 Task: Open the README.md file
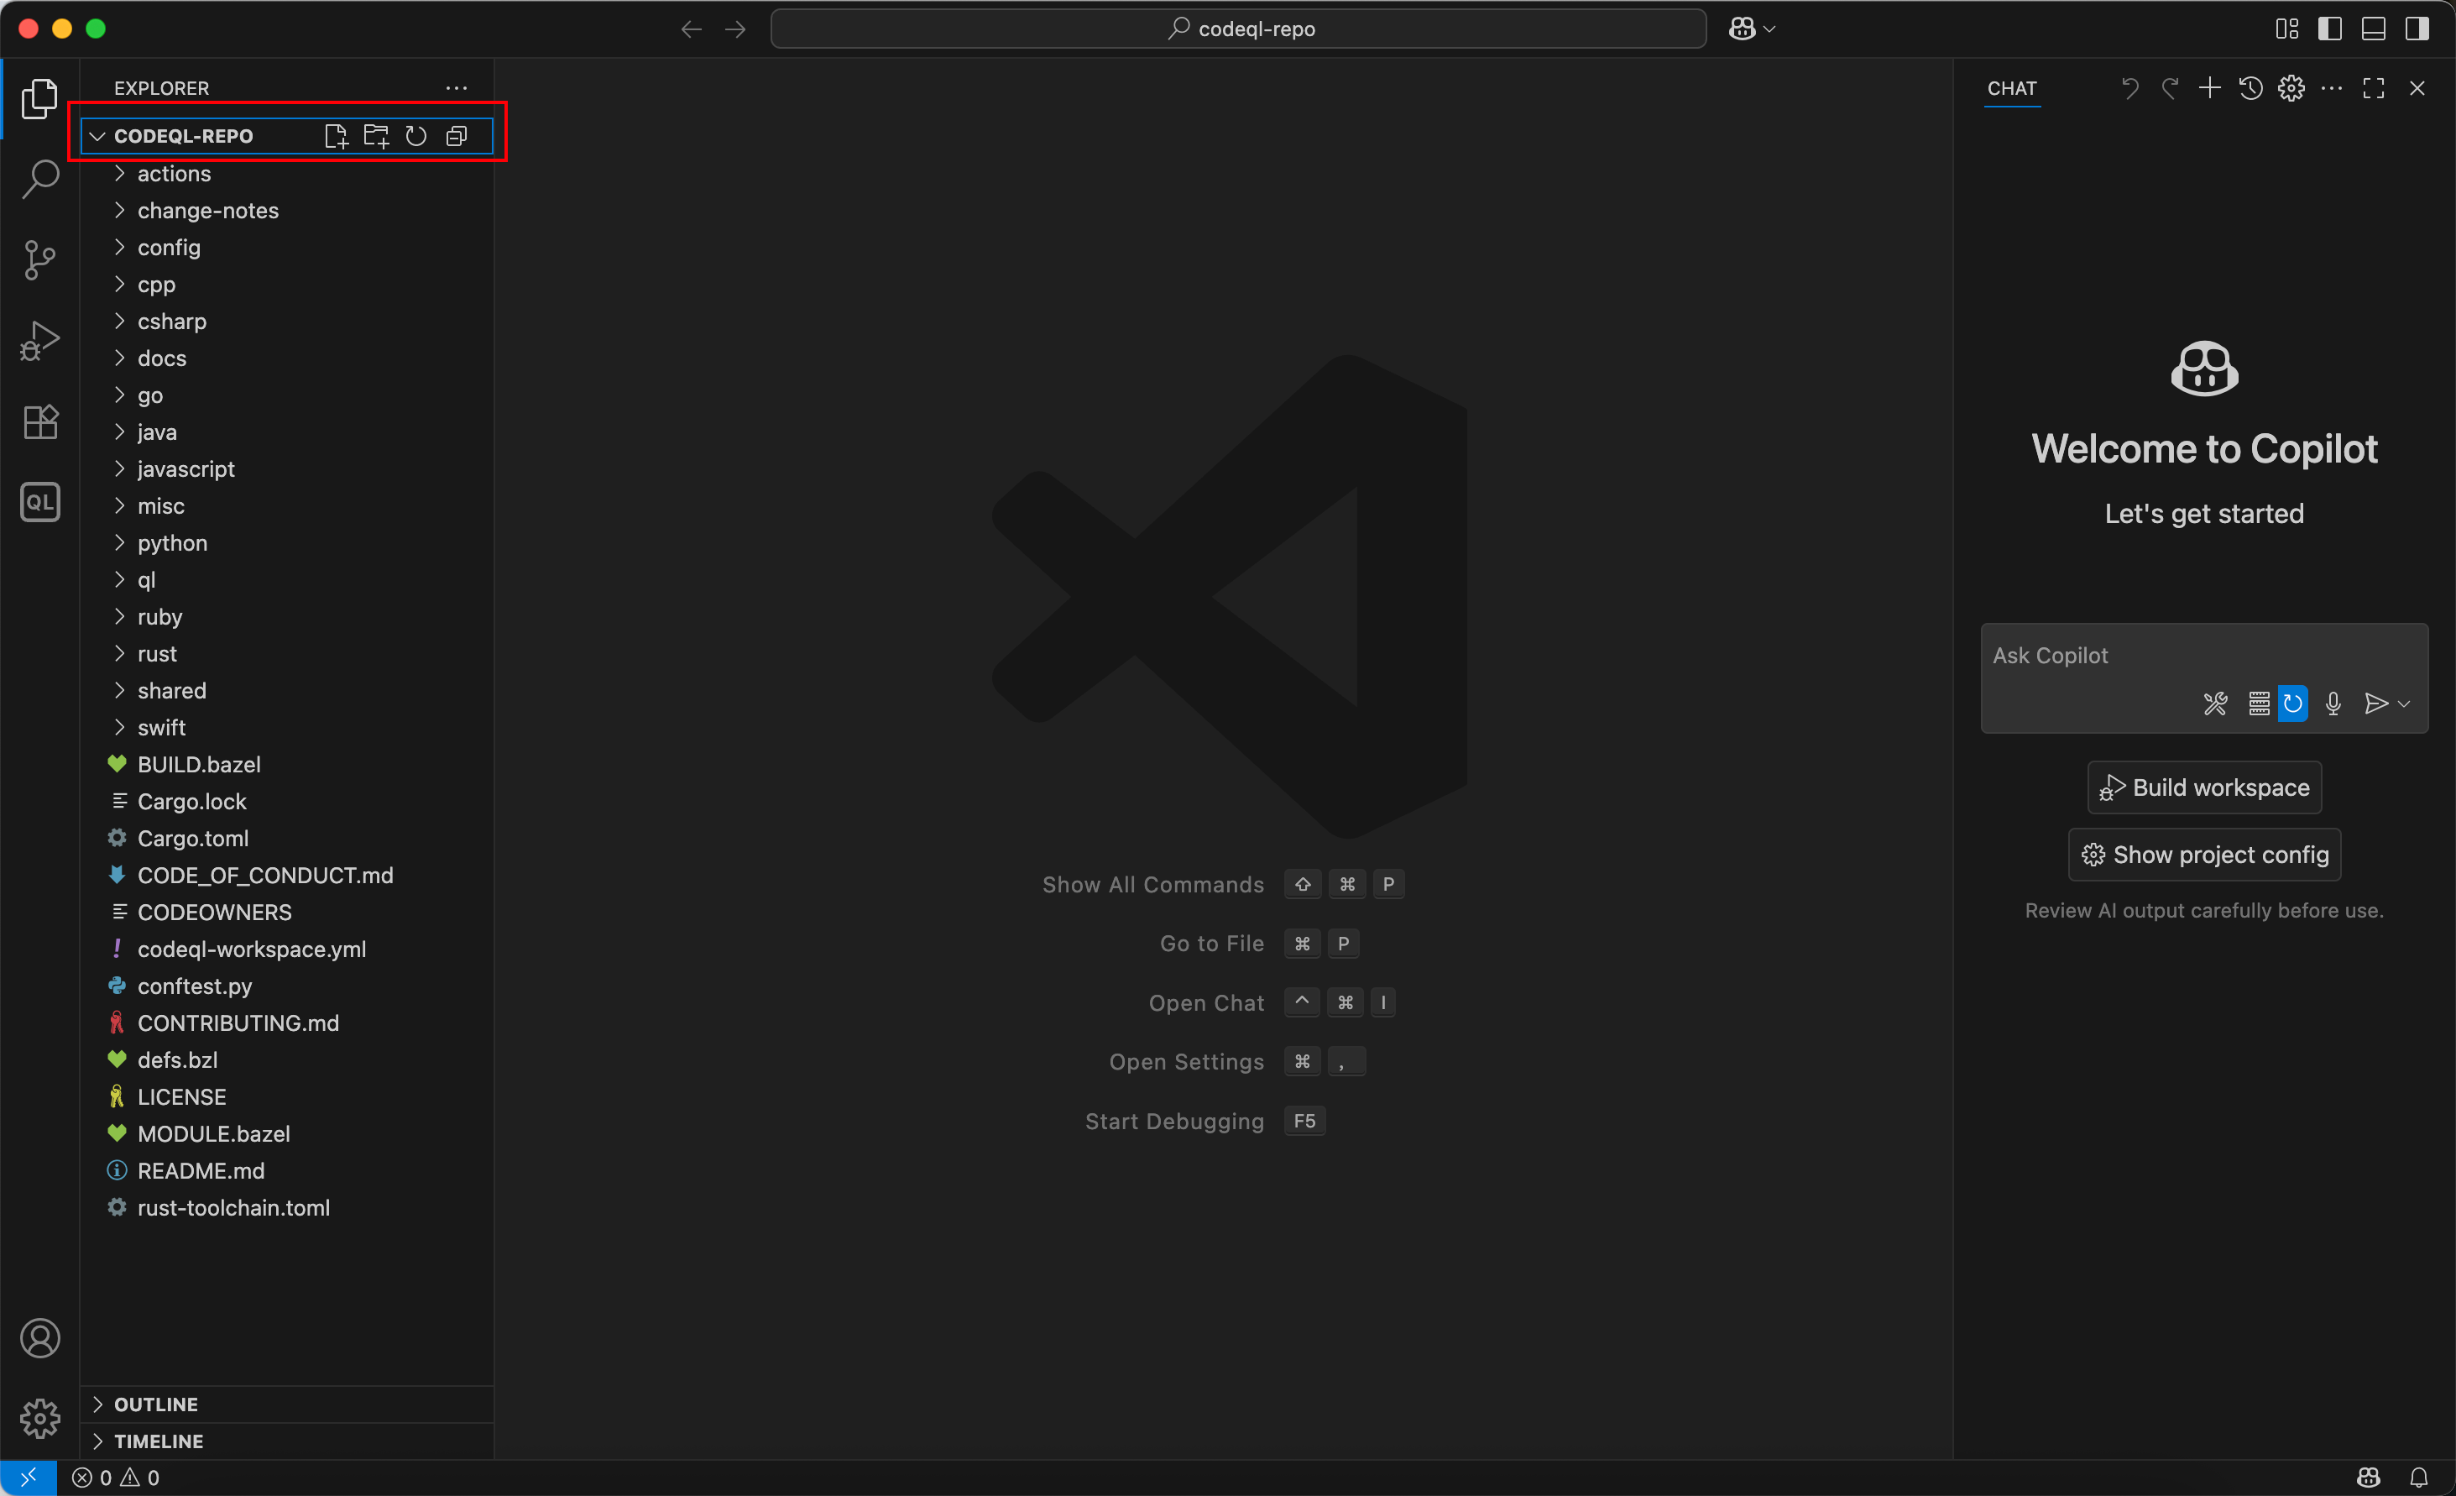[285, 1170]
